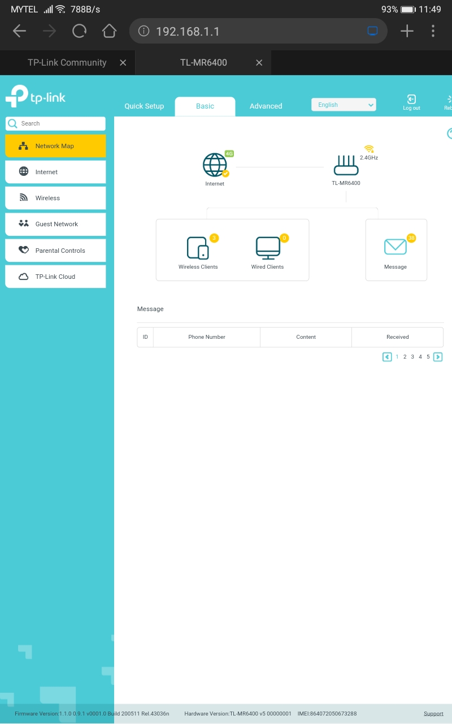
Task: Click the Search field in sidebar
Action: coord(55,123)
